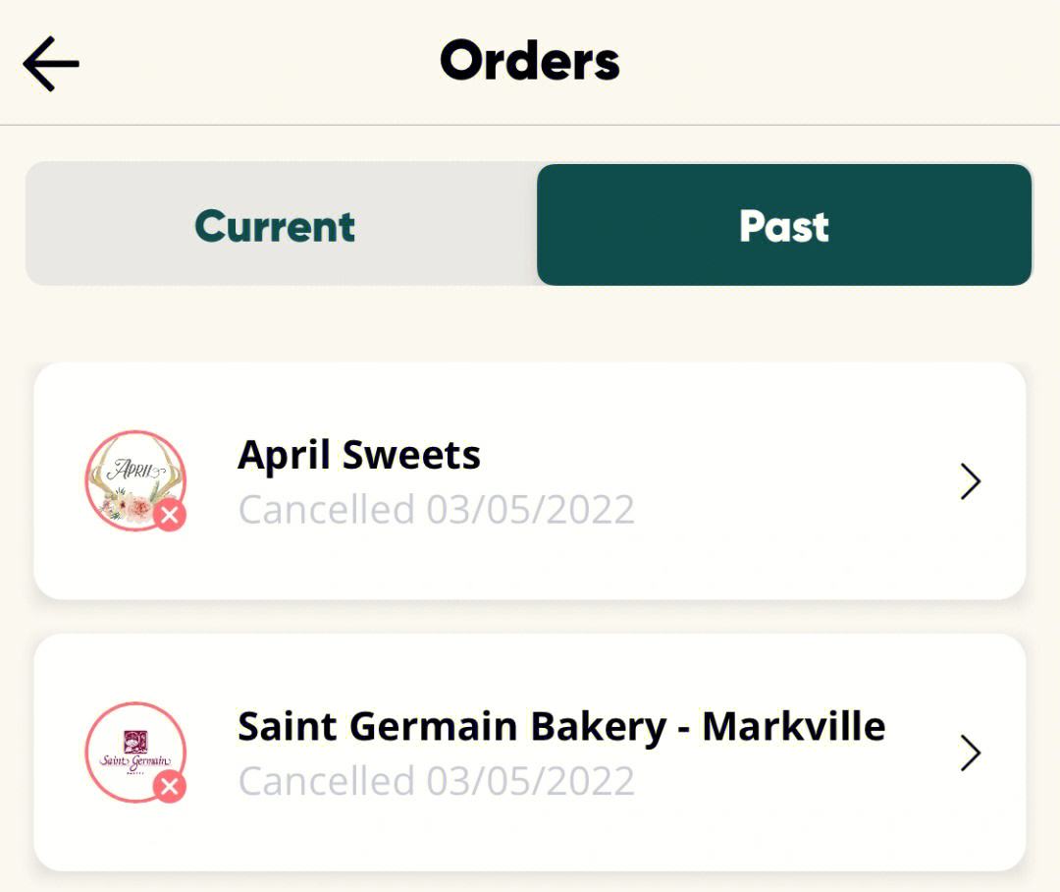The width and height of the screenshot is (1060, 892).
Task: Click Cancelled 03/05/2022 under Saint Germain Bakery
Action: pos(437,782)
